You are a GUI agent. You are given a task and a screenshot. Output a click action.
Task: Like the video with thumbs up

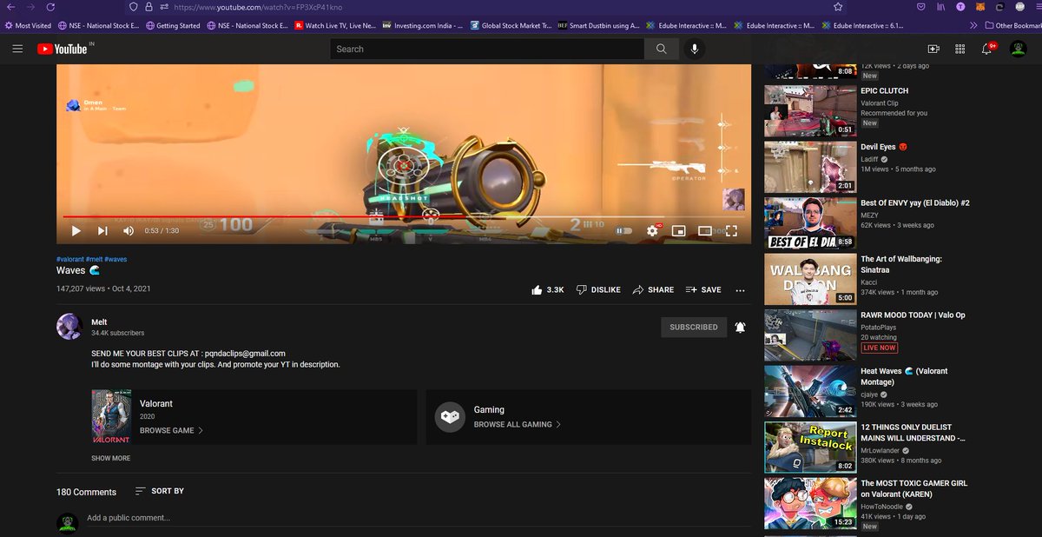[x=547, y=289]
